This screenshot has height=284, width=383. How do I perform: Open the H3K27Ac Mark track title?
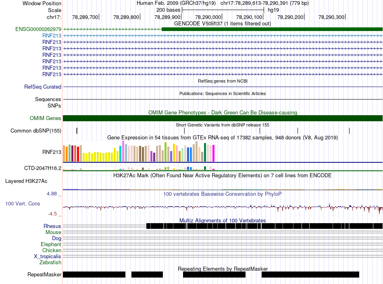coord(223,175)
